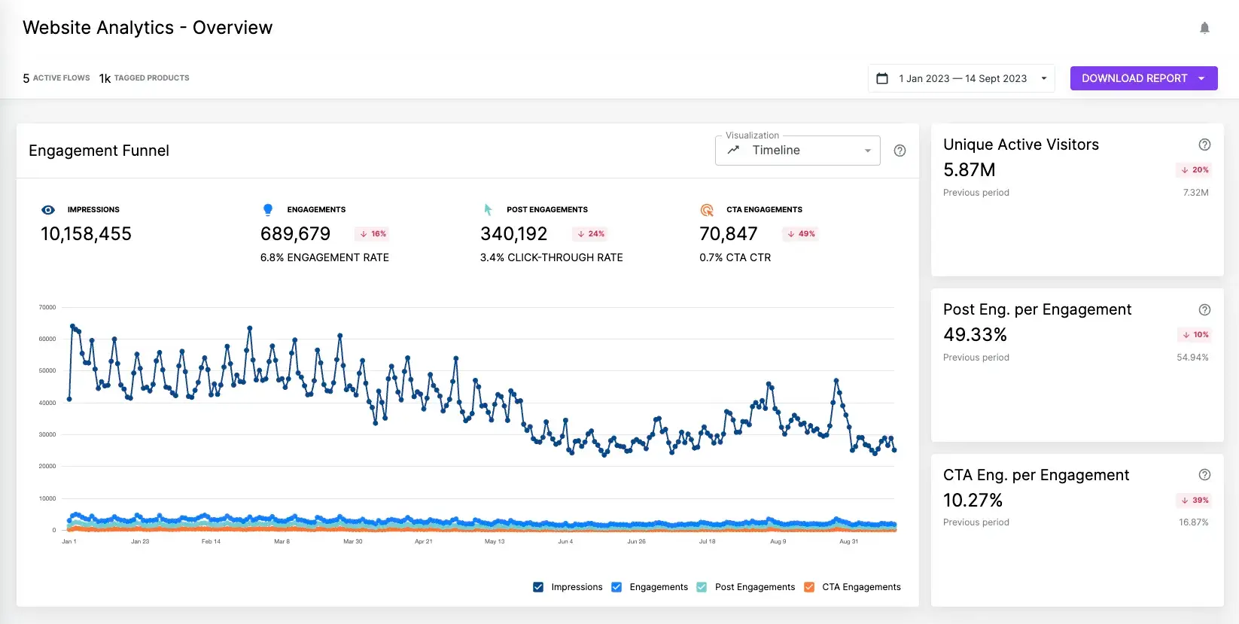Toggle the CTA Engagements series checkbox
The height and width of the screenshot is (624, 1239).
(x=809, y=587)
